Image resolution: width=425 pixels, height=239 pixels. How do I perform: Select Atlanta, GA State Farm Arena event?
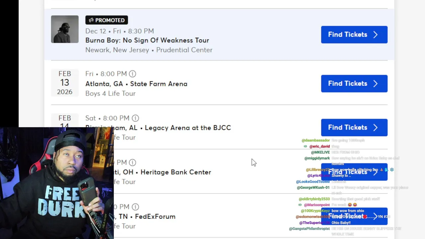point(136,84)
